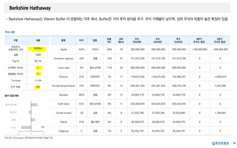Click the Tech label on chart axis
The width and height of the screenshot is (237, 148).
pyautogui.click(x=13, y=127)
